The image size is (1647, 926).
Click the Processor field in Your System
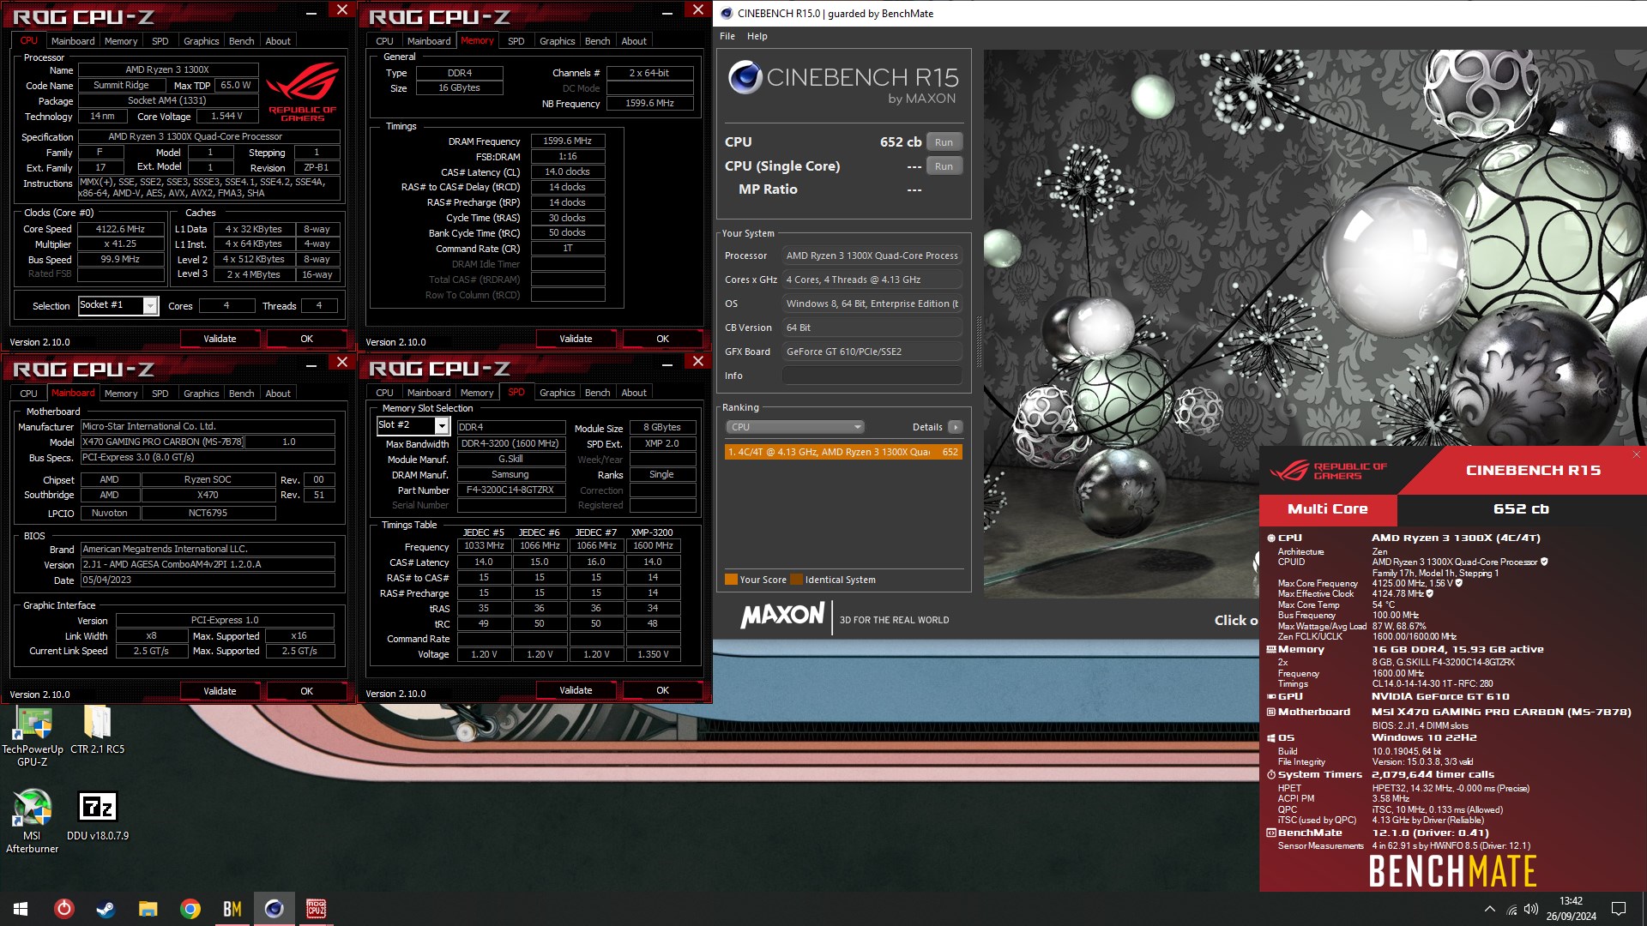click(x=872, y=256)
